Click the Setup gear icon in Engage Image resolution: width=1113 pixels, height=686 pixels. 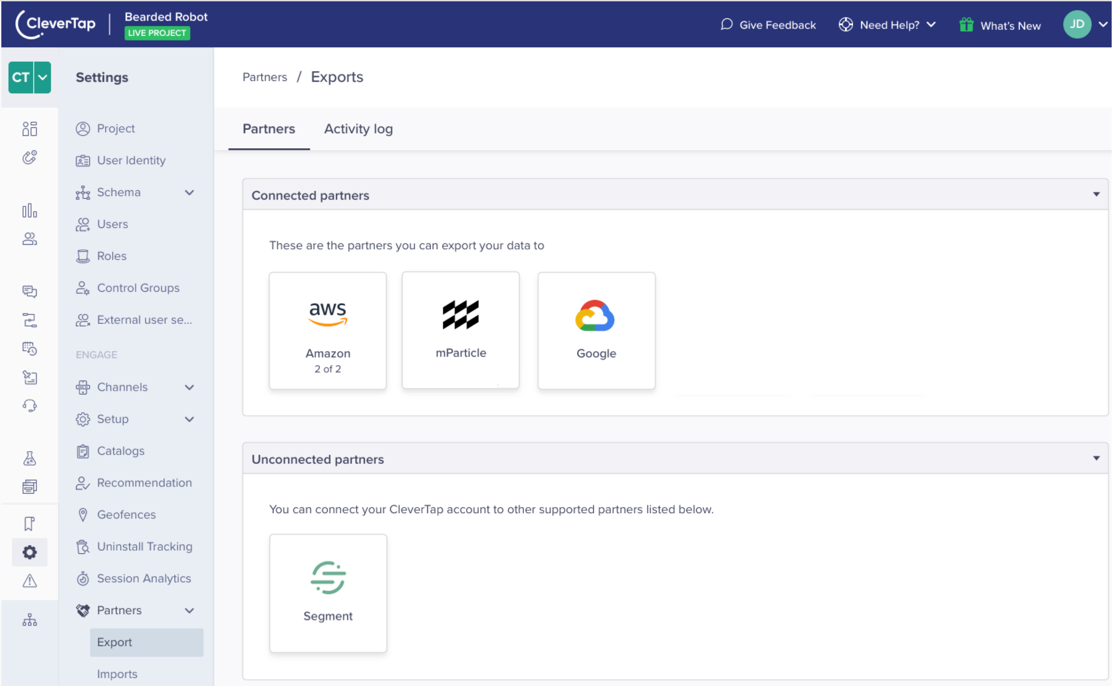point(83,419)
